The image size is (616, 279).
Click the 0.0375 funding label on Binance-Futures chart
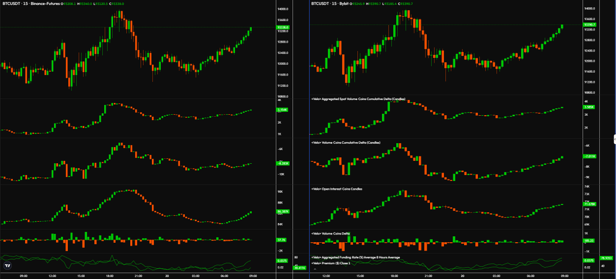coord(282,261)
